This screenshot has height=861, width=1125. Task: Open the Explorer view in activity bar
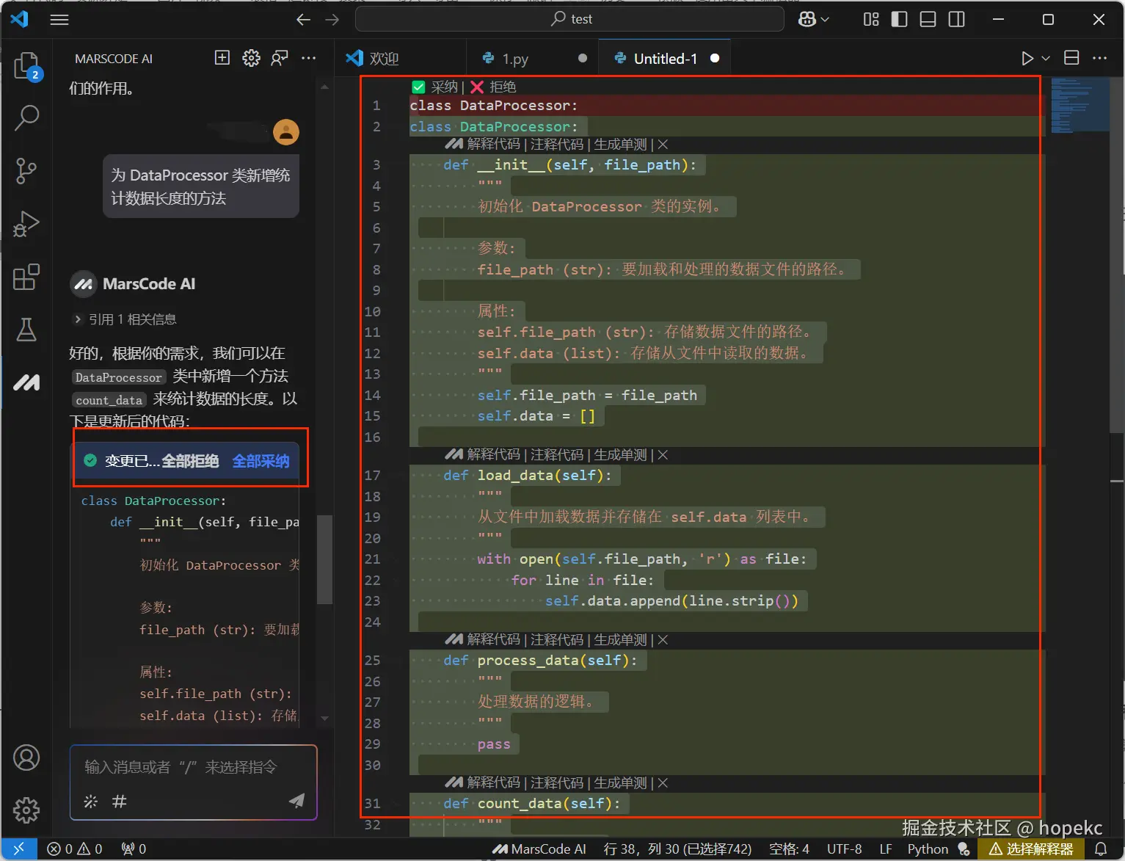point(26,65)
